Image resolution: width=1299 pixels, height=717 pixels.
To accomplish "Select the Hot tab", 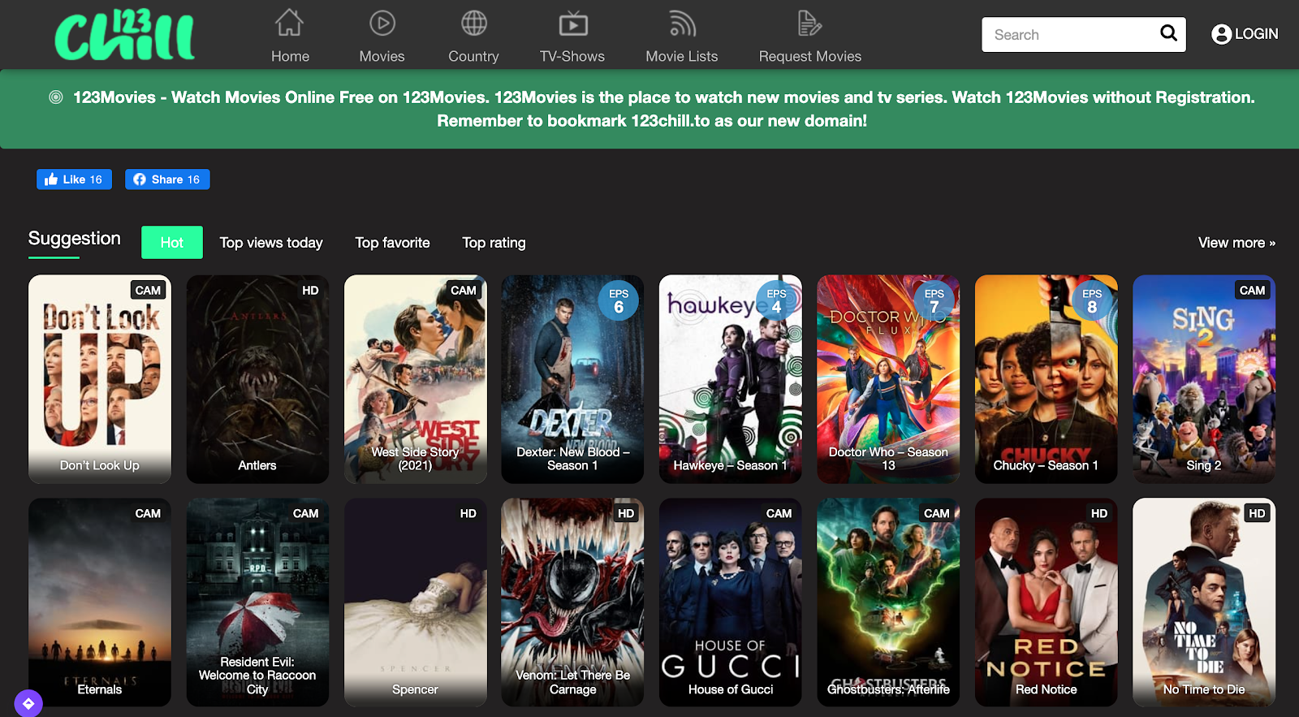I will click(172, 242).
